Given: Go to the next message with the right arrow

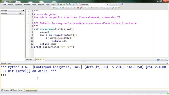Looking at the screenshot, I should (23, 13).
